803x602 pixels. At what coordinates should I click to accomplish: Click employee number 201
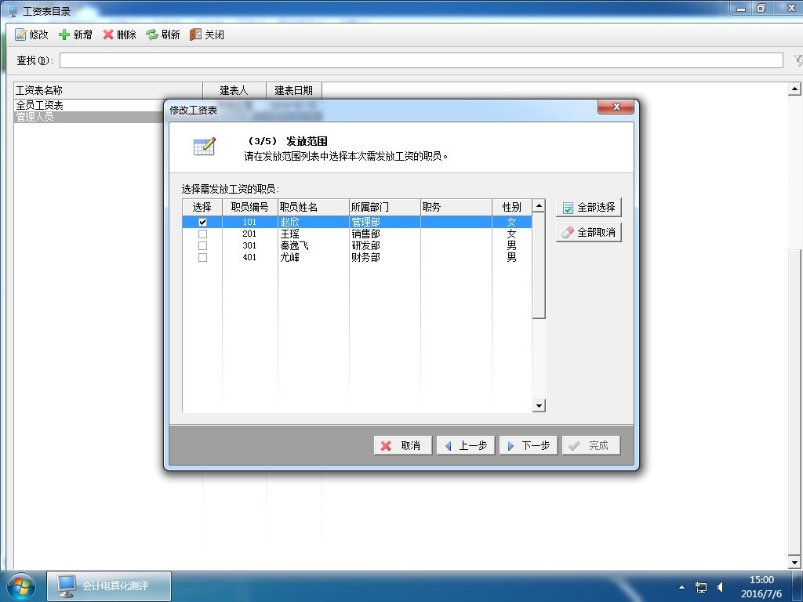249,234
